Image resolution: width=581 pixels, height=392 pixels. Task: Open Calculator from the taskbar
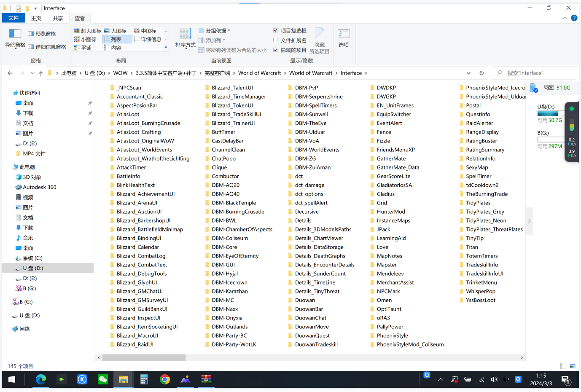click(144, 379)
